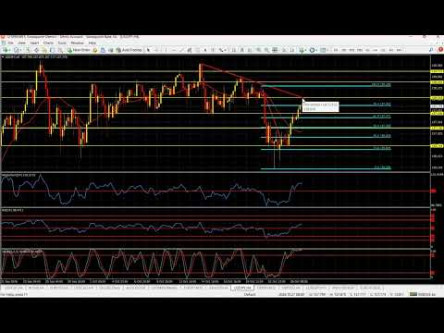Open the View menu

[x=21, y=43]
